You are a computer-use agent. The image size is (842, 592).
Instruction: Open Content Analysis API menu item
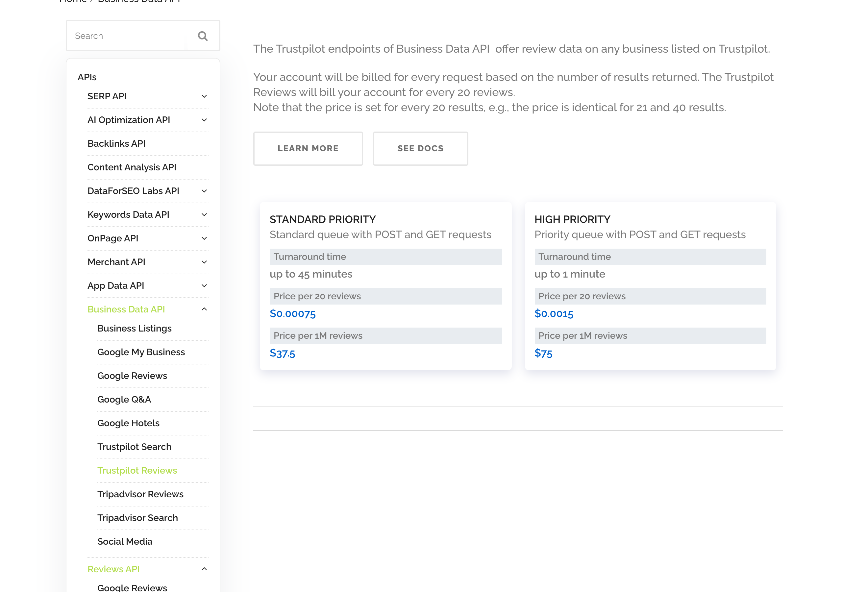pos(132,167)
